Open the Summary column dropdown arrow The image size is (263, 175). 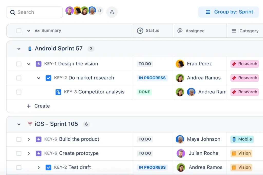tap(29, 31)
